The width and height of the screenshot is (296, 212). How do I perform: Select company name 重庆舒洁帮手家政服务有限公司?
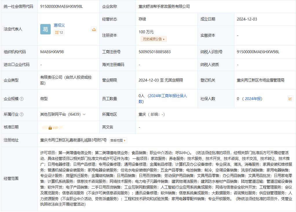pos(164,6)
